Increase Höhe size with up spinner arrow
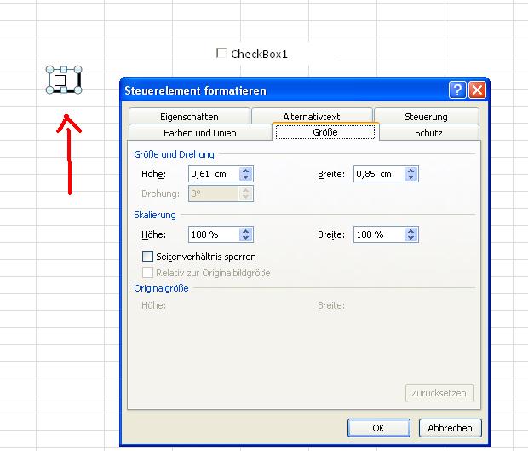Viewport: 528px width, 451px height. pyautogui.click(x=246, y=171)
